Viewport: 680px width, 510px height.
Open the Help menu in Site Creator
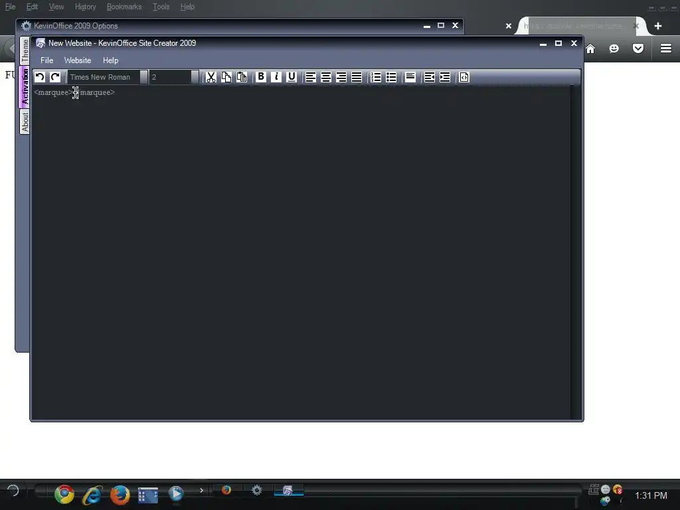111,60
